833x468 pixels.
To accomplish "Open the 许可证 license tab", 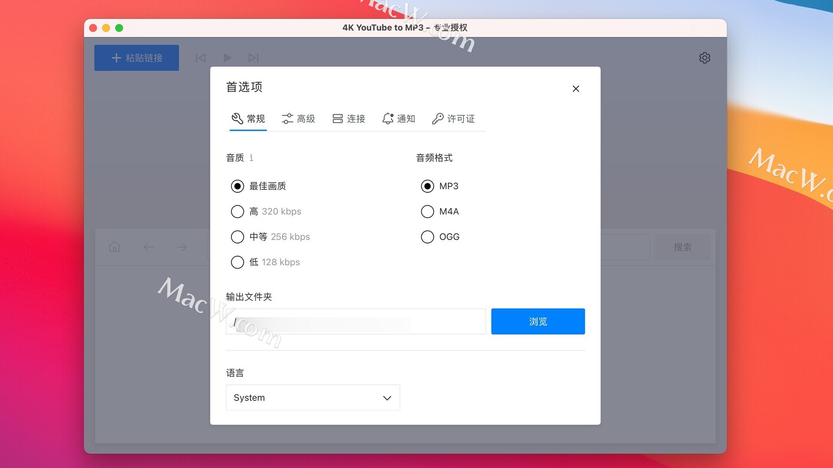I will tap(453, 119).
